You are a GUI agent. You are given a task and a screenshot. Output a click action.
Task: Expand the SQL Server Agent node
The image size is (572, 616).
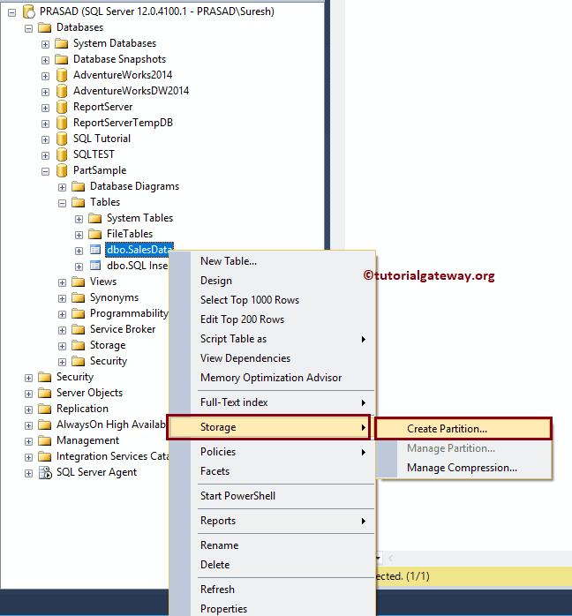[28, 473]
